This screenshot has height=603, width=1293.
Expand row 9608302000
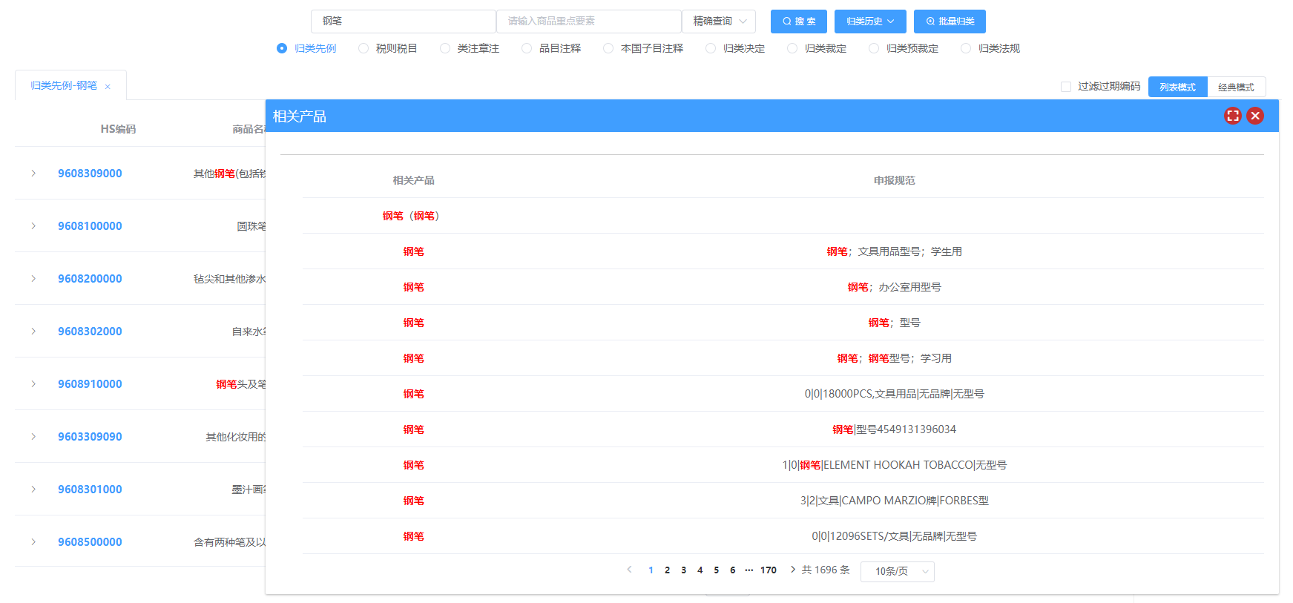coord(33,331)
